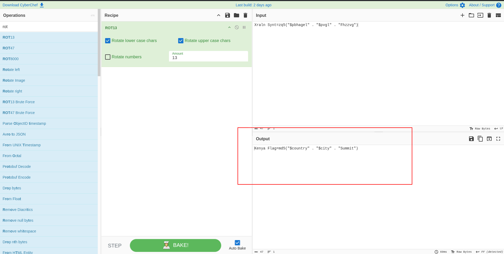Add a new input tab

pyautogui.click(x=462, y=15)
